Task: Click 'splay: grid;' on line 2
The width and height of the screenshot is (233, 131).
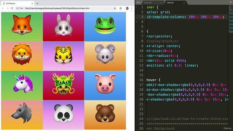Action: (158, 12)
